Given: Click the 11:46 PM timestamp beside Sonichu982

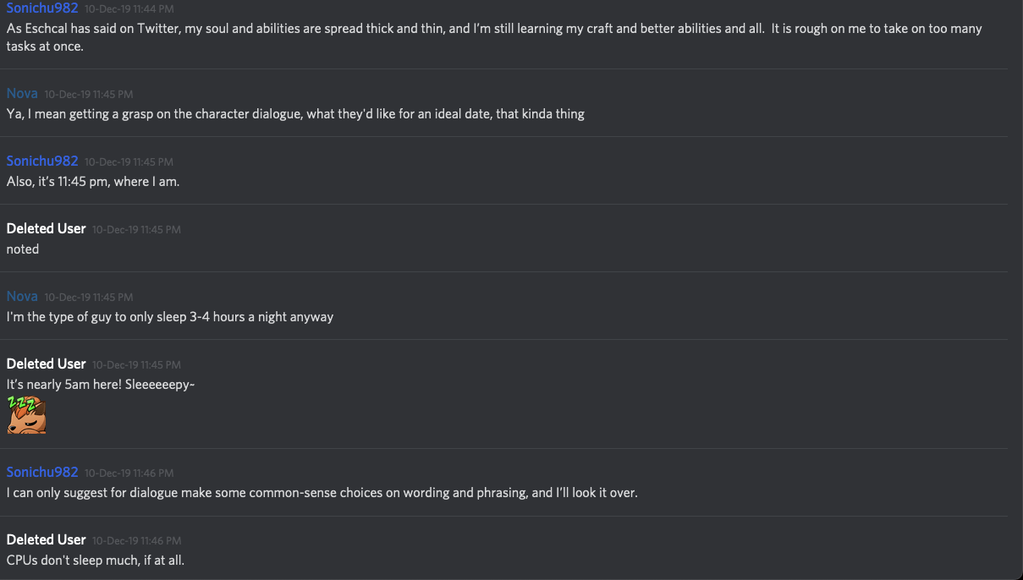Looking at the screenshot, I should pyautogui.click(x=129, y=473).
